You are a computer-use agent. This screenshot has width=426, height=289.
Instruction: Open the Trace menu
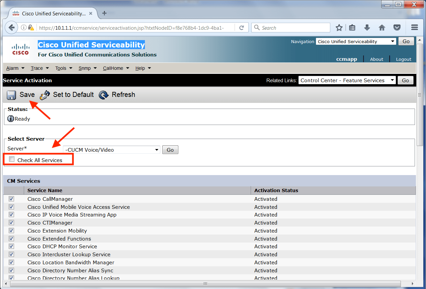coord(40,68)
